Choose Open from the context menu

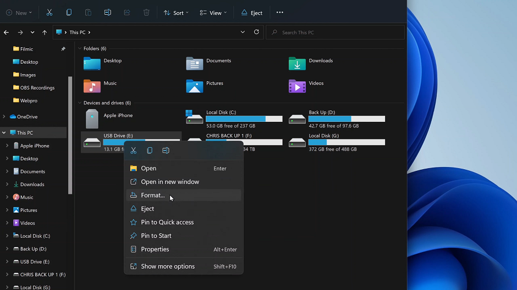coord(184,168)
